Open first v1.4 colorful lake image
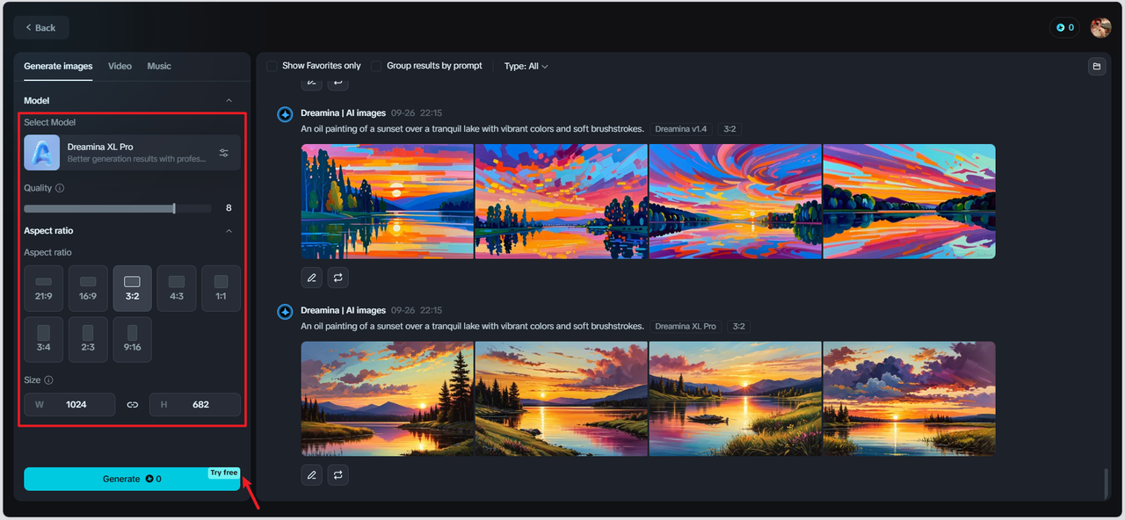This screenshot has width=1125, height=520. [x=387, y=201]
